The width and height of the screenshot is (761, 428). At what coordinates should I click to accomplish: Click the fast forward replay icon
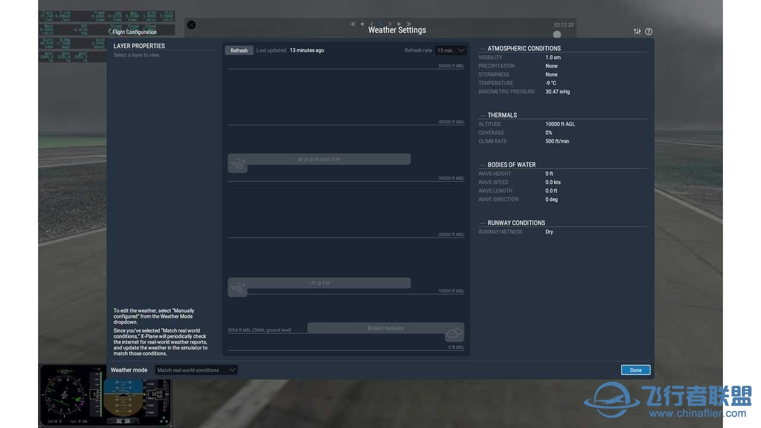[x=408, y=24]
